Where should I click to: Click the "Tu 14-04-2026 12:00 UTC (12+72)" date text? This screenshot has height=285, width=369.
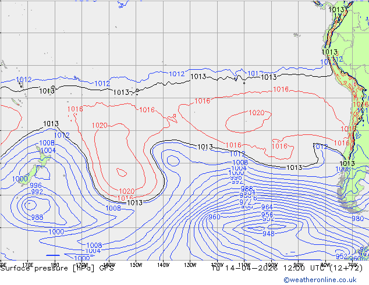coord(287,268)
